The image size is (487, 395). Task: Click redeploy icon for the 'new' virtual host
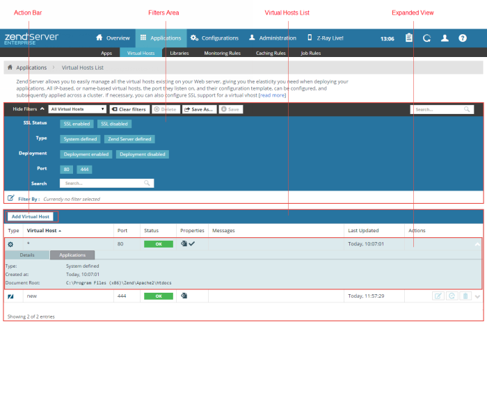[x=452, y=296]
